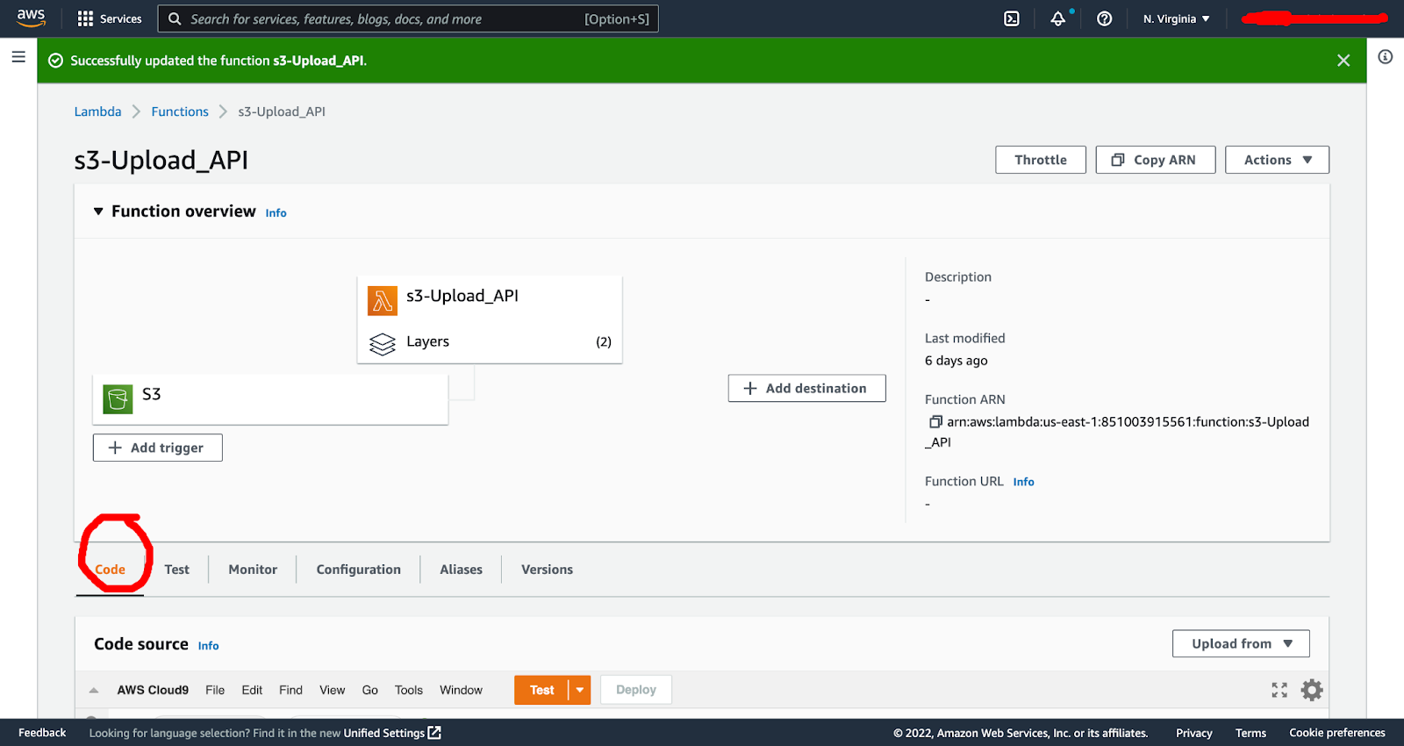
Task: Select the S3 trigger box
Action: (270, 399)
